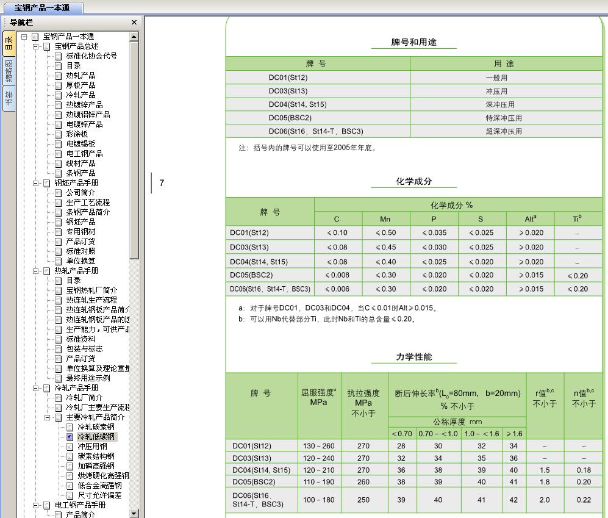608x518 pixels.
Task: Click the page icon next to 热轧产品
Action: [58, 76]
